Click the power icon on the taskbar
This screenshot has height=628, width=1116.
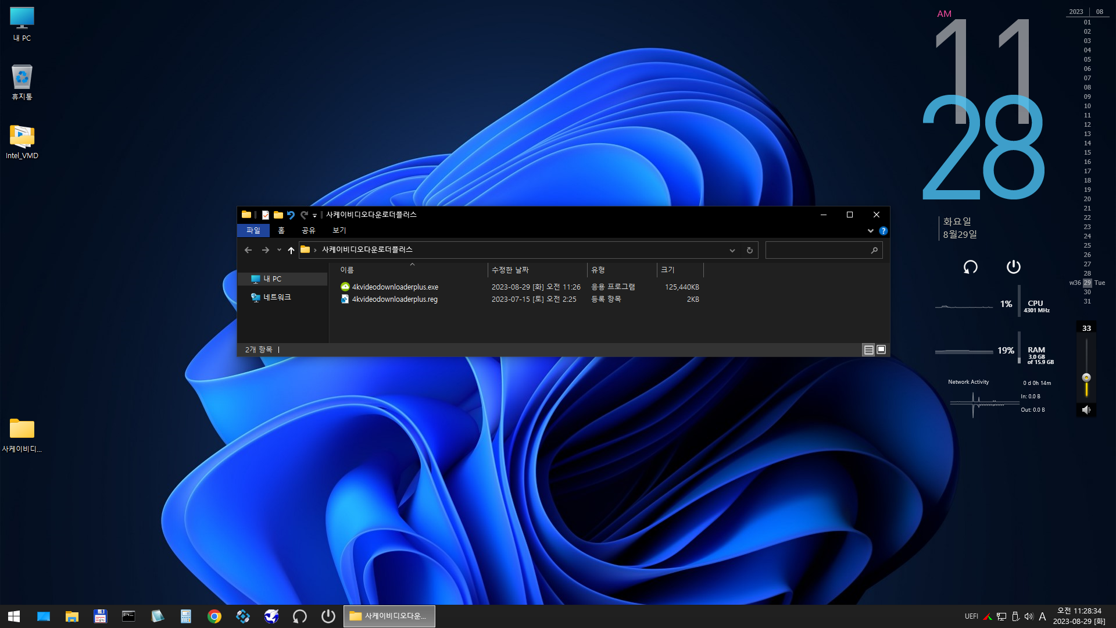(x=328, y=616)
